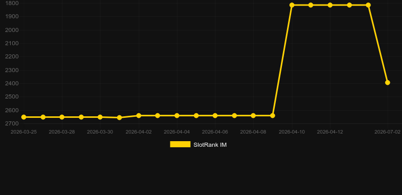Click the 2026-04-04 x-axis label
Viewport: 402px width, 195px height.
pos(177,132)
